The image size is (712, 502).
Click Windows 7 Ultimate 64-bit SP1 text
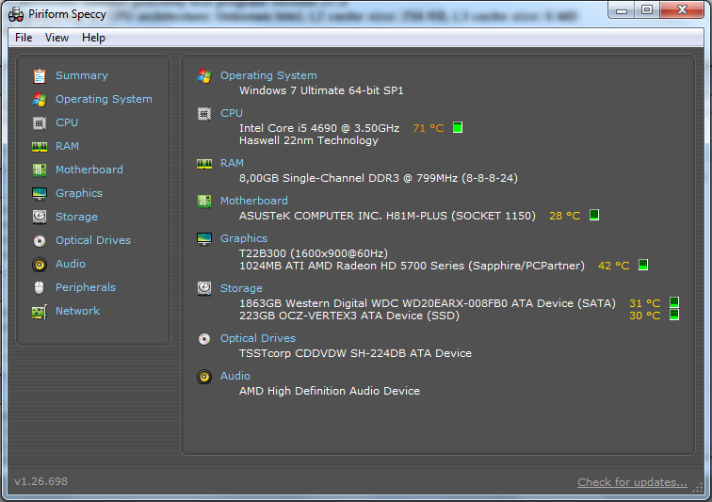(321, 90)
